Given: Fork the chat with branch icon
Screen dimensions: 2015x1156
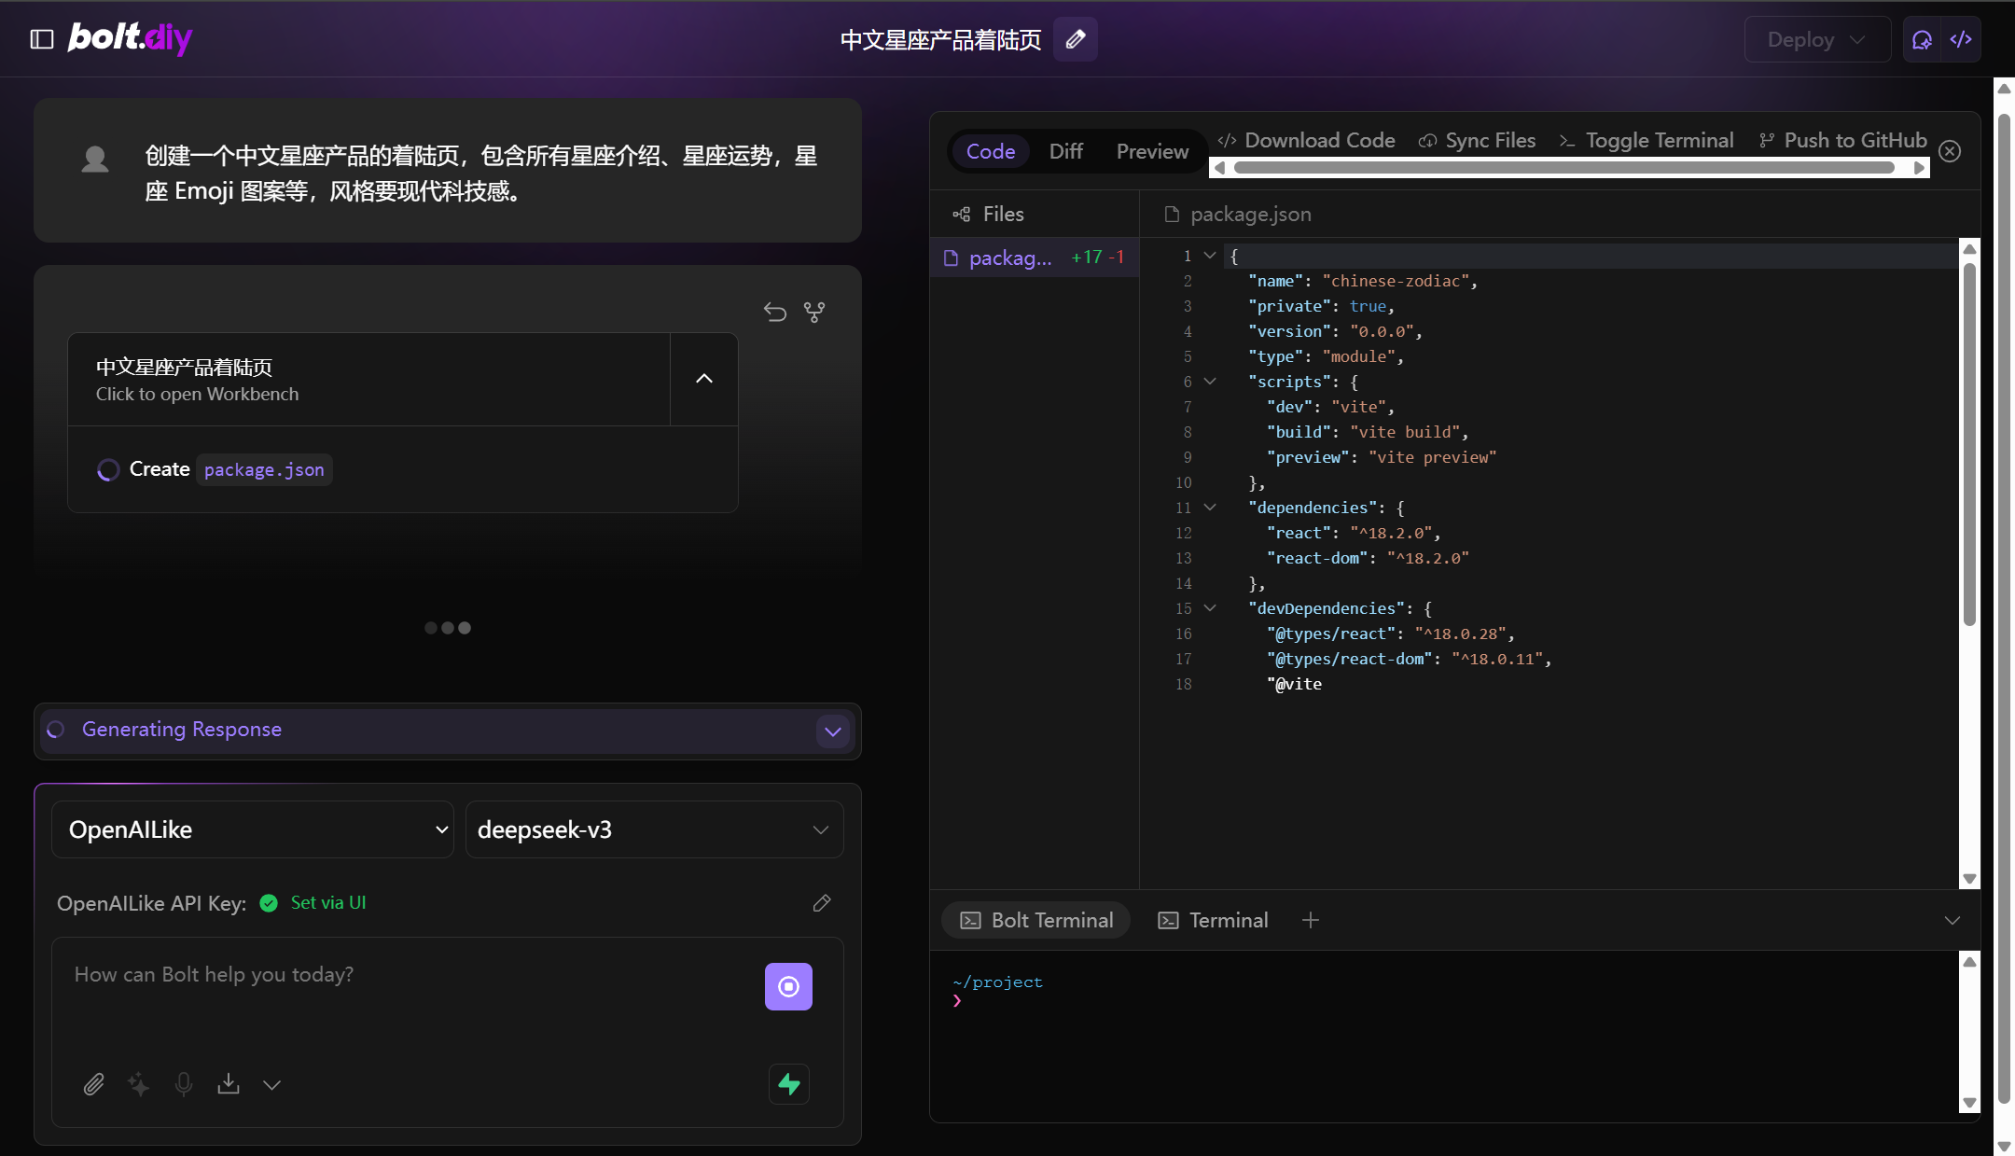Looking at the screenshot, I should click(x=814, y=312).
